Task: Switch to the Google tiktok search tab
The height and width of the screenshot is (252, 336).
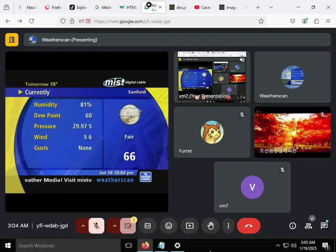Action: [x=103, y=7]
